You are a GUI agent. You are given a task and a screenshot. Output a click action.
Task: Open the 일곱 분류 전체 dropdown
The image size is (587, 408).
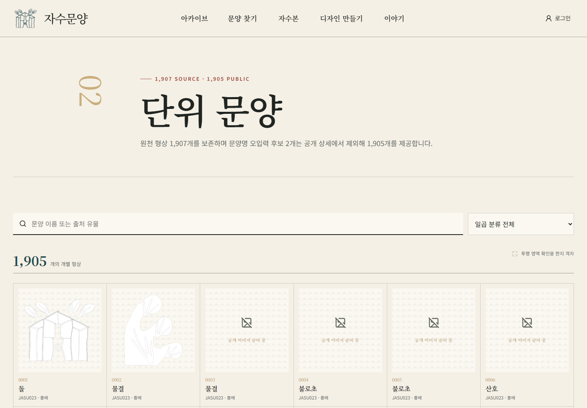point(521,224)
